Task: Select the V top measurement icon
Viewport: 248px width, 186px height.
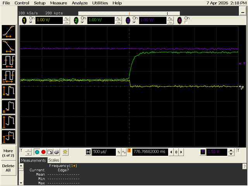Action: [x=9, y=137]
